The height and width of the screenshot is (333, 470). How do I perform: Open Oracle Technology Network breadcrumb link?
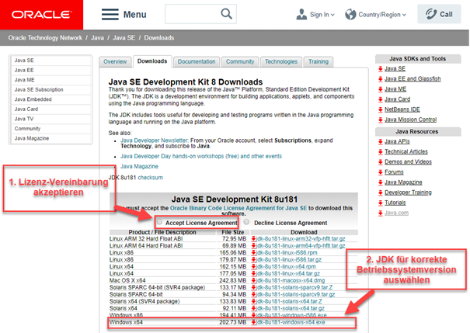click(45, 38)
